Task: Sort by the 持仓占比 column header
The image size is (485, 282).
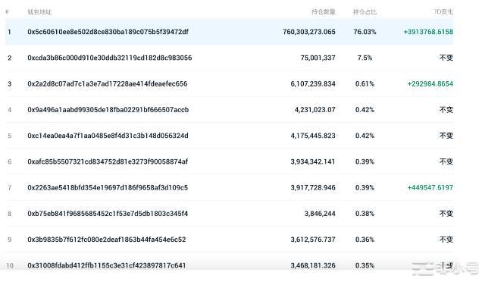Action: point(365,12)
